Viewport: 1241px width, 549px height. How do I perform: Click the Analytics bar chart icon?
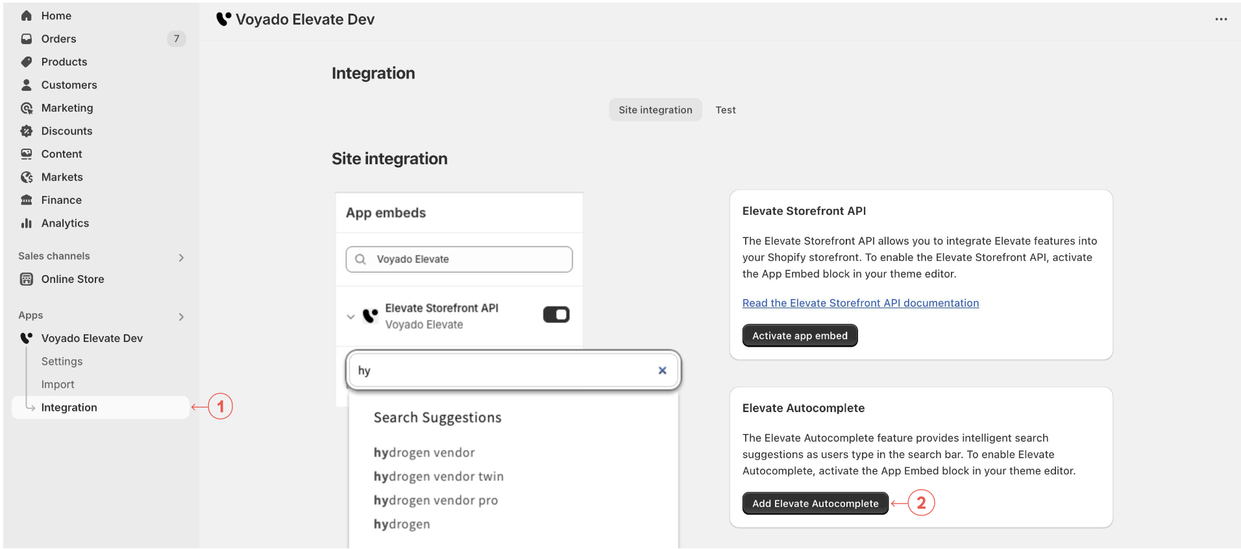(x=27, y=223)
